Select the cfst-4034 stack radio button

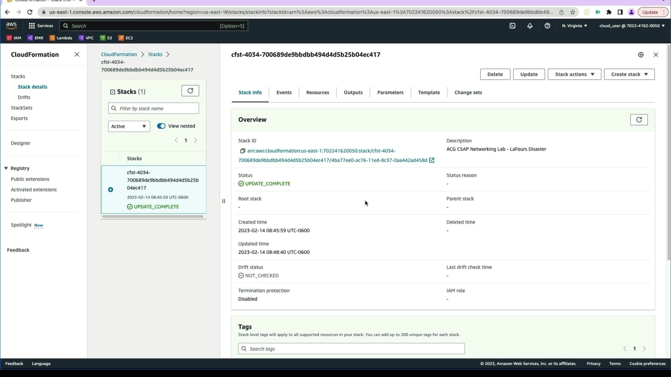point(110,190)
